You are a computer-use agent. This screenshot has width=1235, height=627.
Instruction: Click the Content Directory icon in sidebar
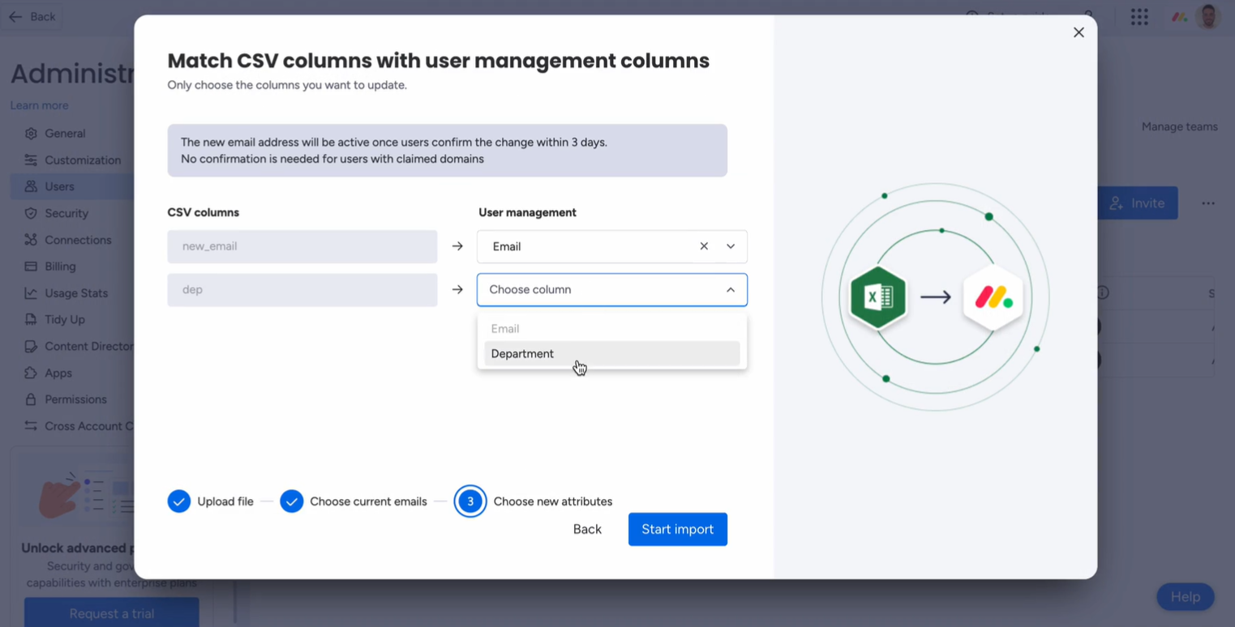click(x=31, y=346)
